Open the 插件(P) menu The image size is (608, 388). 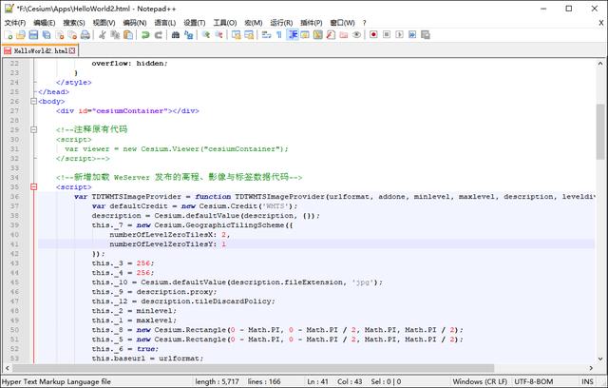(x=312, y=23)
